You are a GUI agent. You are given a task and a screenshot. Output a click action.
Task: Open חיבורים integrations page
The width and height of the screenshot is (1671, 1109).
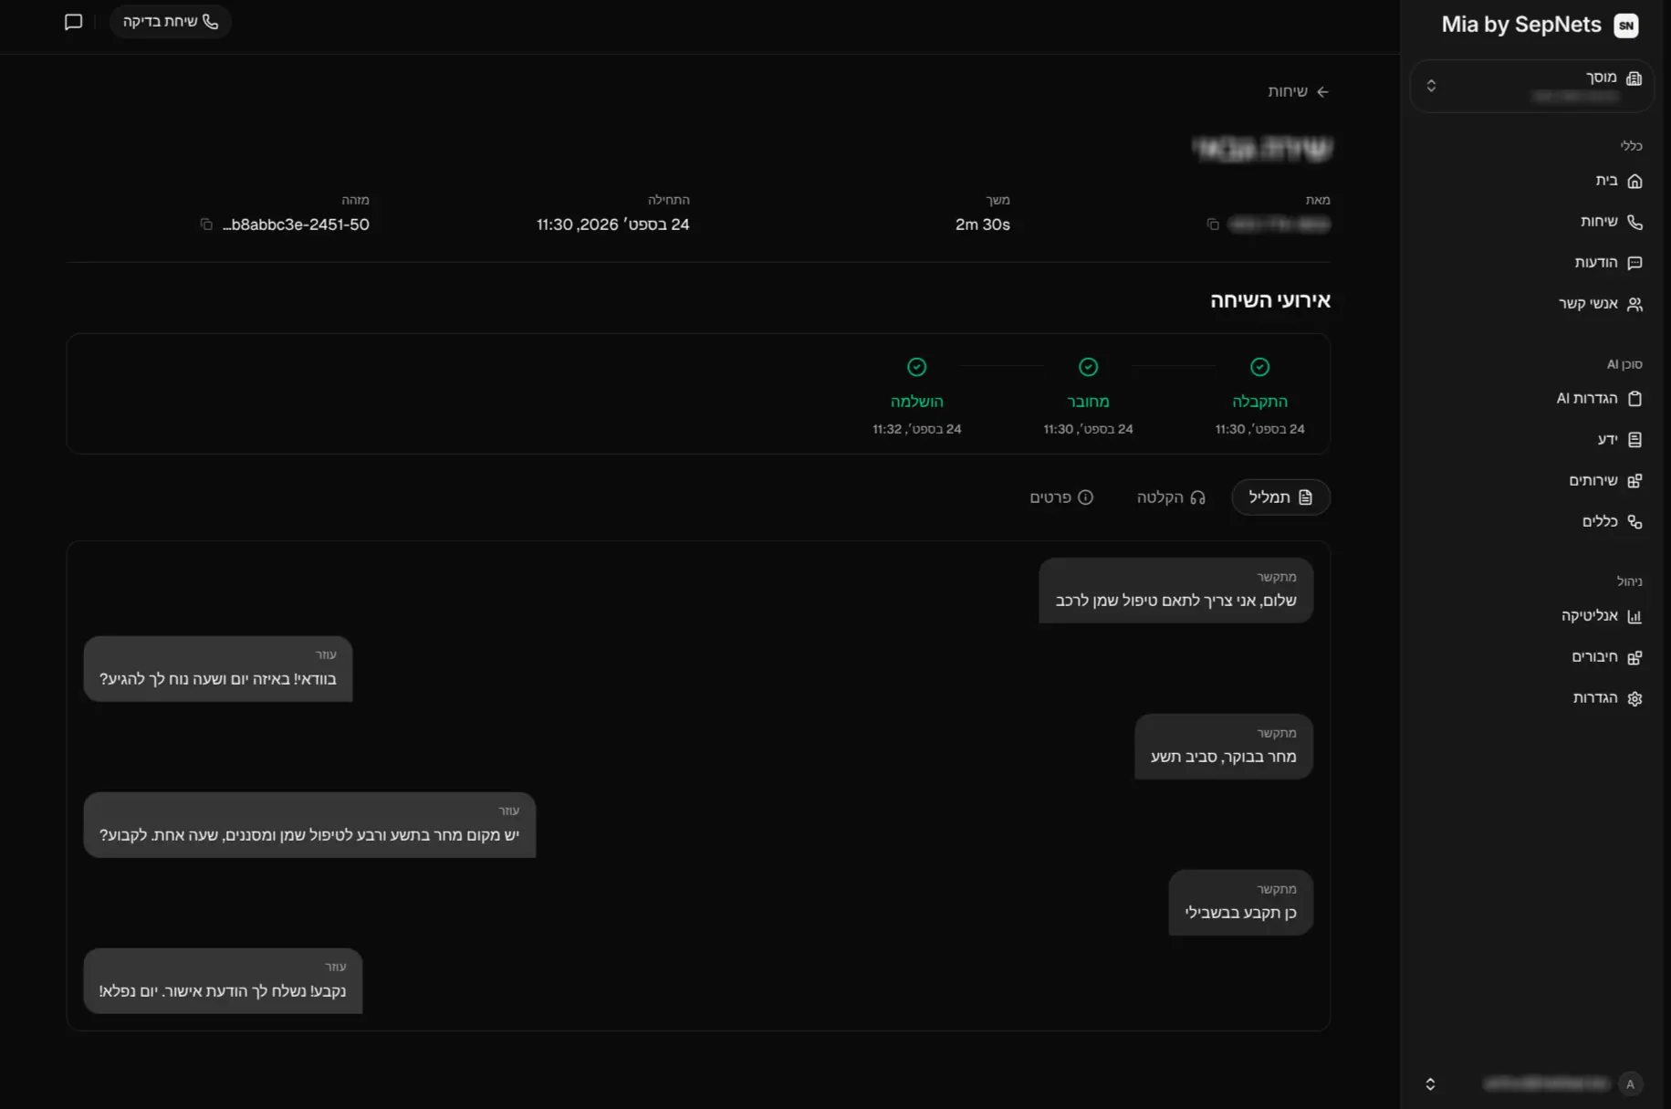pyautogui.click(x=1606, y=657)
